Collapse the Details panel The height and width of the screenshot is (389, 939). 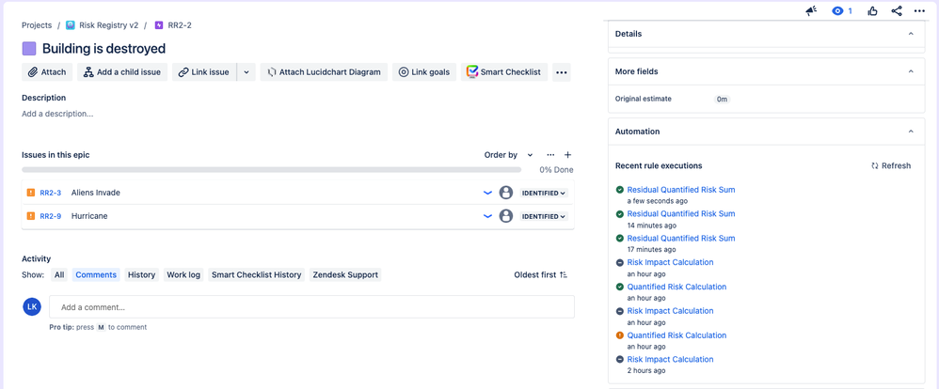point(911,34)
